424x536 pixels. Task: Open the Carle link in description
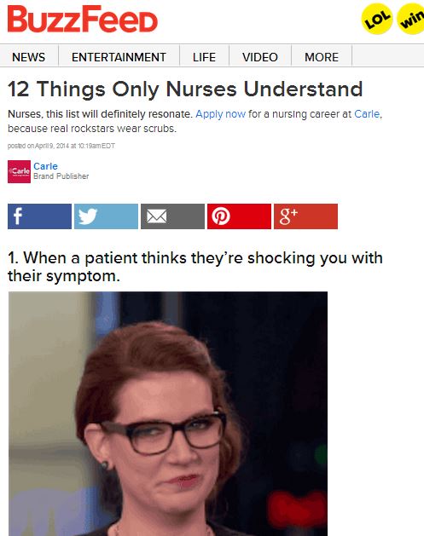[367, 114]
